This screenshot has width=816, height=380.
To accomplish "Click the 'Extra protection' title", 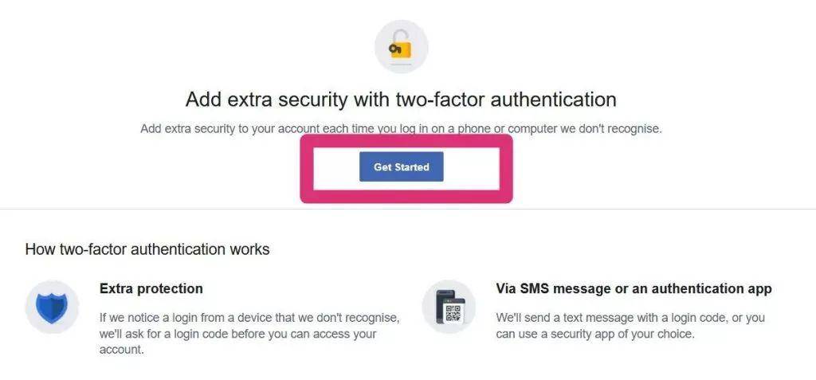I will coord(151,288).
